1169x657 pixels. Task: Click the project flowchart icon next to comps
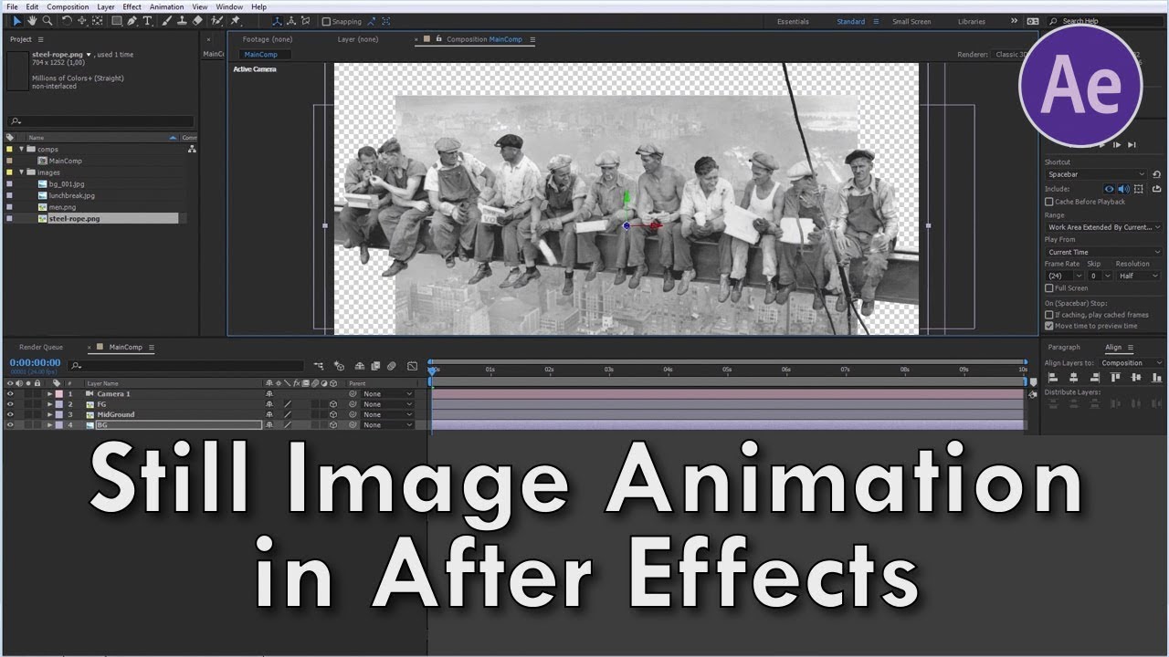click(x=192, y=149)
